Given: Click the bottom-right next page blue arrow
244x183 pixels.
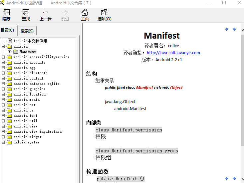Looking at the screenshot, I should pyautogui.click(x=234, y=179).
